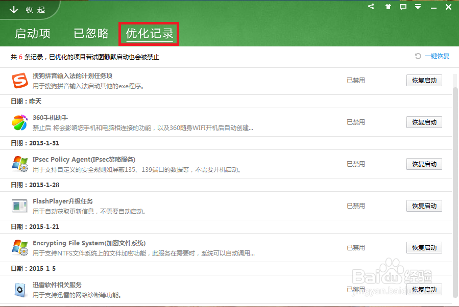Click 已禁用 status of IPsec row
Image resolution: width=459 pixels, height=307 pixels.
click(x=356, y=164)
